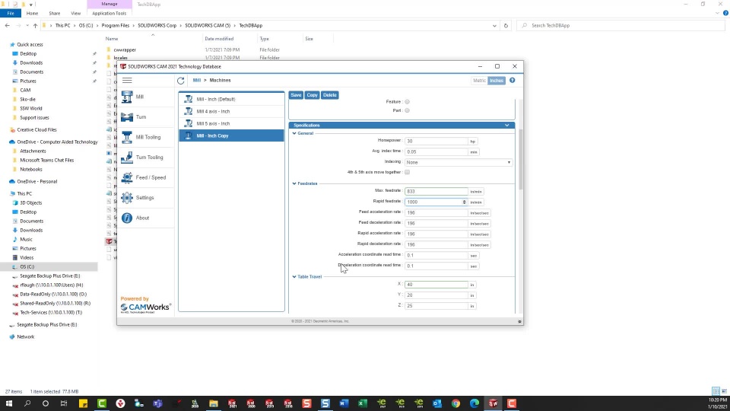This screenshot has height=411, width=730.
Task: Open the blue help question mark icon
Action: [x=512, y=81]
